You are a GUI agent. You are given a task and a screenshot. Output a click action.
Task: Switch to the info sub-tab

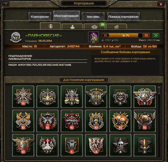pos(51,26)
